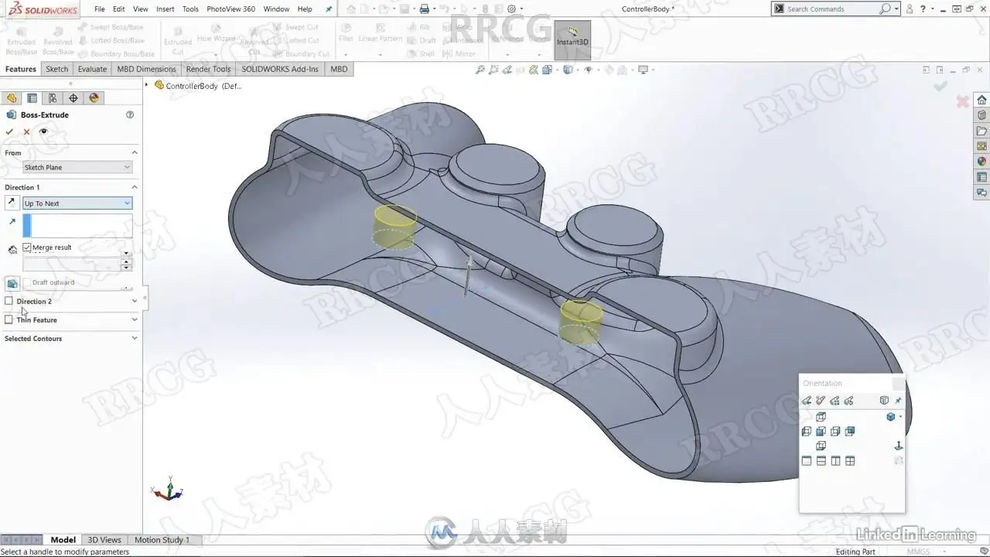Pin the Orientation dialog
This screenshot has height=557, width=990.
pyautogui.click(x=898, y=401)
